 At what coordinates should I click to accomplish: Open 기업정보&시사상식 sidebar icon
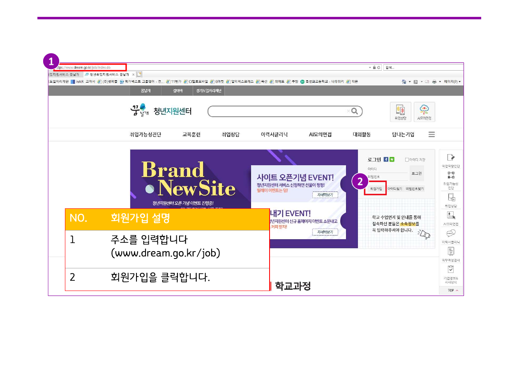pyautogui.click(x=451, y=273)
